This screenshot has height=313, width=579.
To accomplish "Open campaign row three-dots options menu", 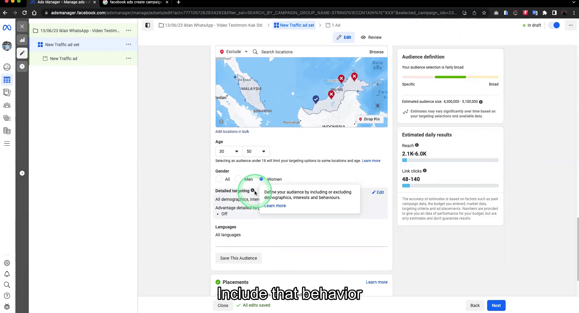I will (129, 30).
